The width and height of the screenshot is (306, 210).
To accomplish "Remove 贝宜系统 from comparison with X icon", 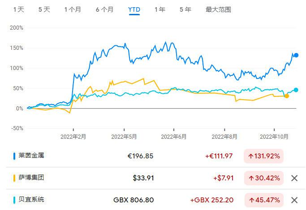I will tap(294, 200).
